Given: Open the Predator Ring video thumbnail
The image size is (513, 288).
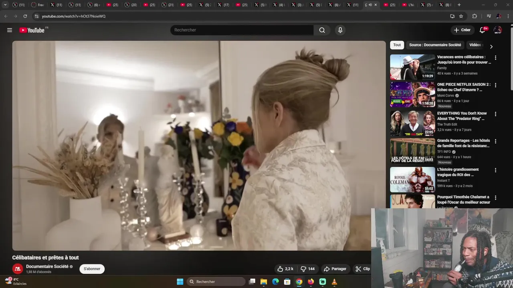Looking at the screenshot, I should (x=412, y=123).
